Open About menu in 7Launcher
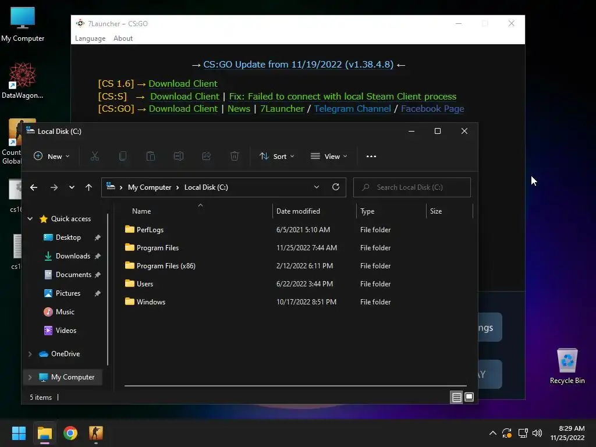The height and width of the screenshot is (447, 596). pyautogui.click(x=123, y=38)
